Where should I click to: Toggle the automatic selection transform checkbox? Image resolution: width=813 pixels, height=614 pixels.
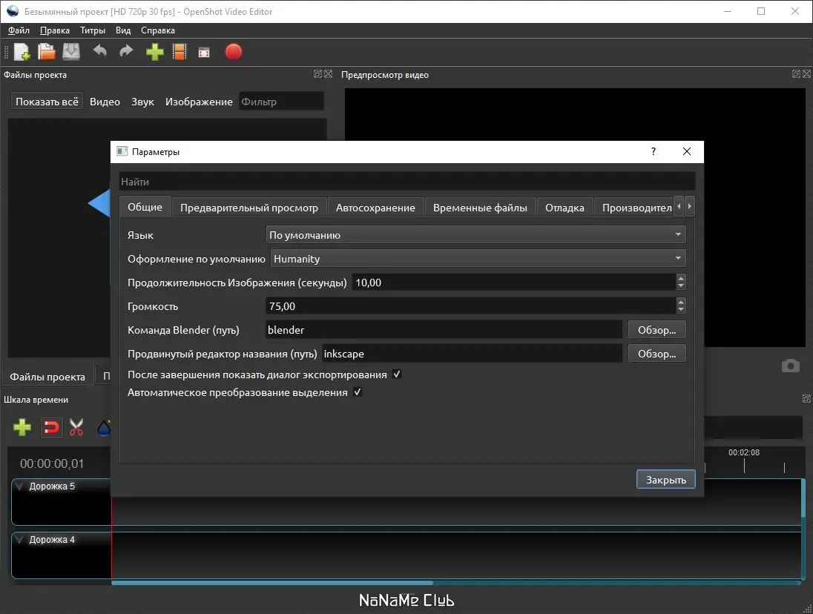tap(358, 392)
